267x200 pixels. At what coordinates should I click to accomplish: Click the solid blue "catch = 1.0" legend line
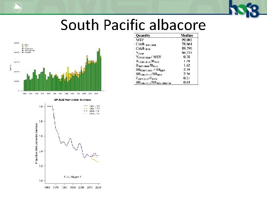[86, 106]
